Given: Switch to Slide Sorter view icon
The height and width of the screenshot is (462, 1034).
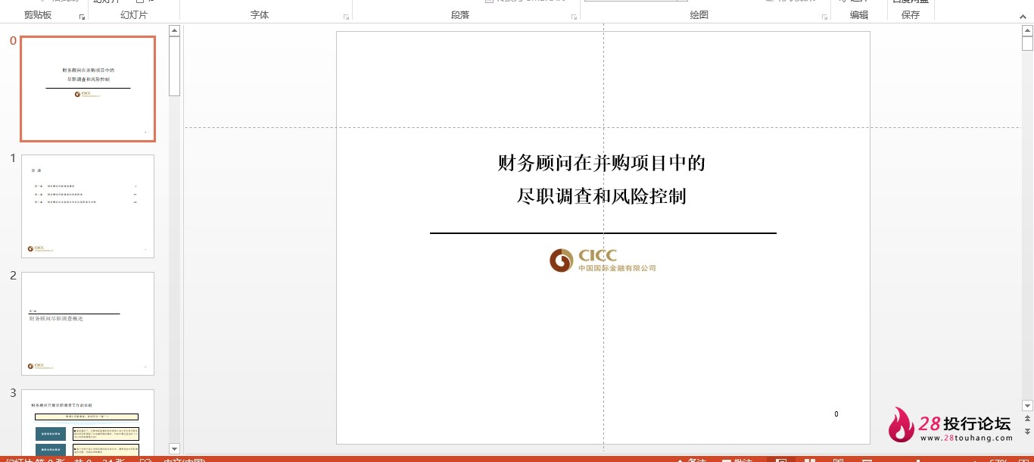Looking at the screenshot, I should 810,460.
